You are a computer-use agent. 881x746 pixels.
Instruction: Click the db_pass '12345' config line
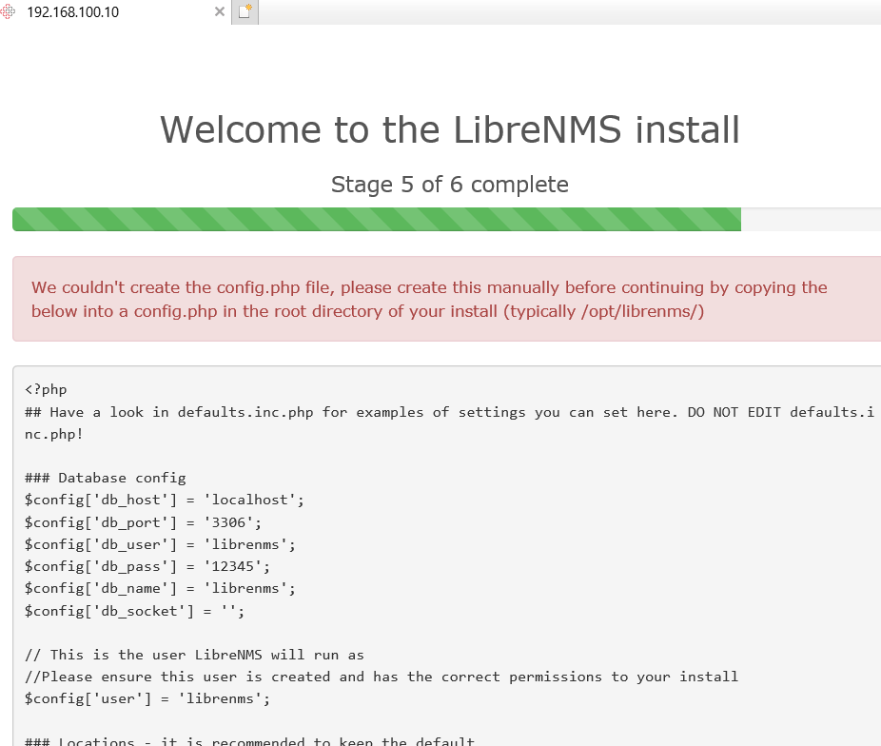click(147, 566)
